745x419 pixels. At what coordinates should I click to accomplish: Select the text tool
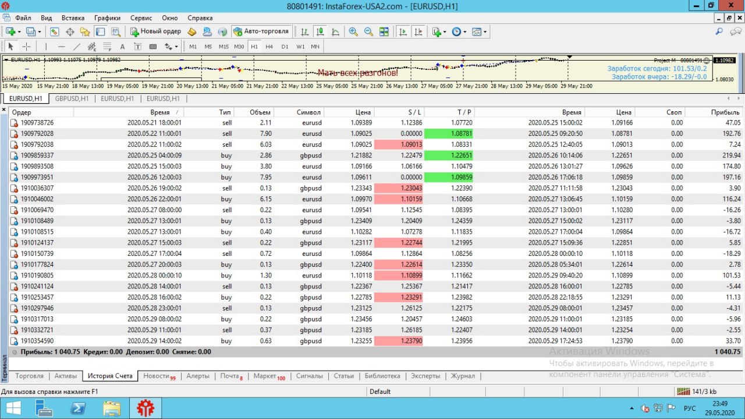[x=122, y=47]
